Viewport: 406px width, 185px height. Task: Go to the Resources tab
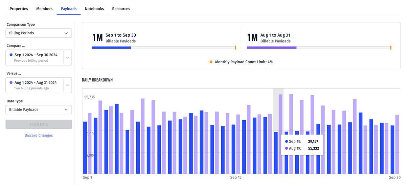tap(121, 9)
